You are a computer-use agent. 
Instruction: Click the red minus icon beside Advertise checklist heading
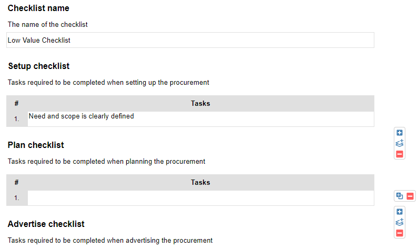pos(400,233)
